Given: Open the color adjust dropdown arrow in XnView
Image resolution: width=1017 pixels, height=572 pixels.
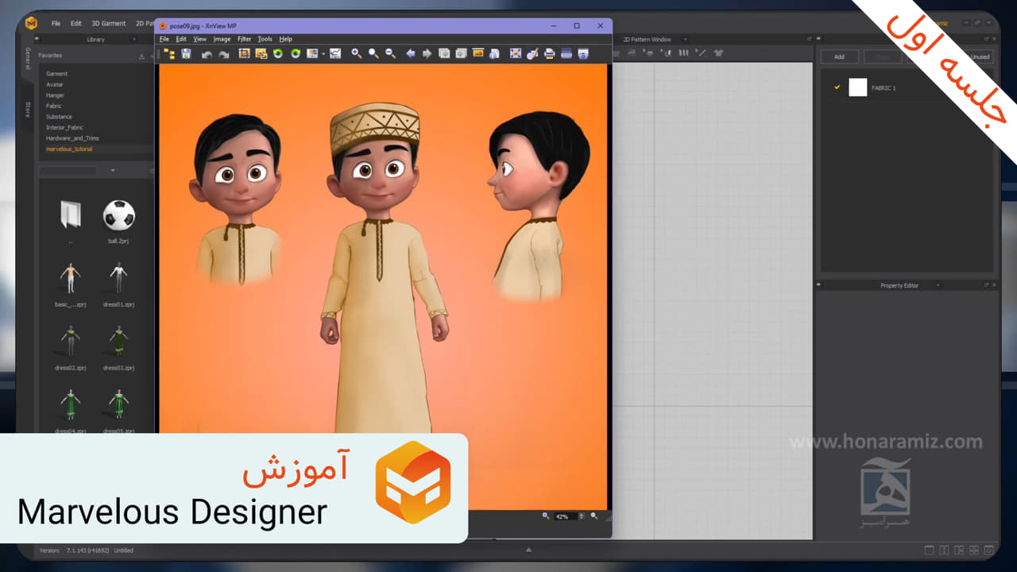Looking at the screenshot, I should [x=323, y=54].
